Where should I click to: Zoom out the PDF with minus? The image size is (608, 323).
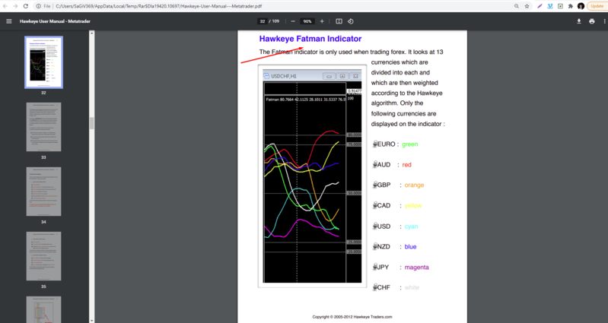[x=293, y=21]
